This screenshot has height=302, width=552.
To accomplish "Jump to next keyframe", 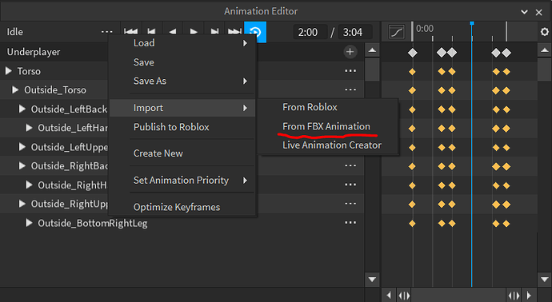I will tap(214, 32).
